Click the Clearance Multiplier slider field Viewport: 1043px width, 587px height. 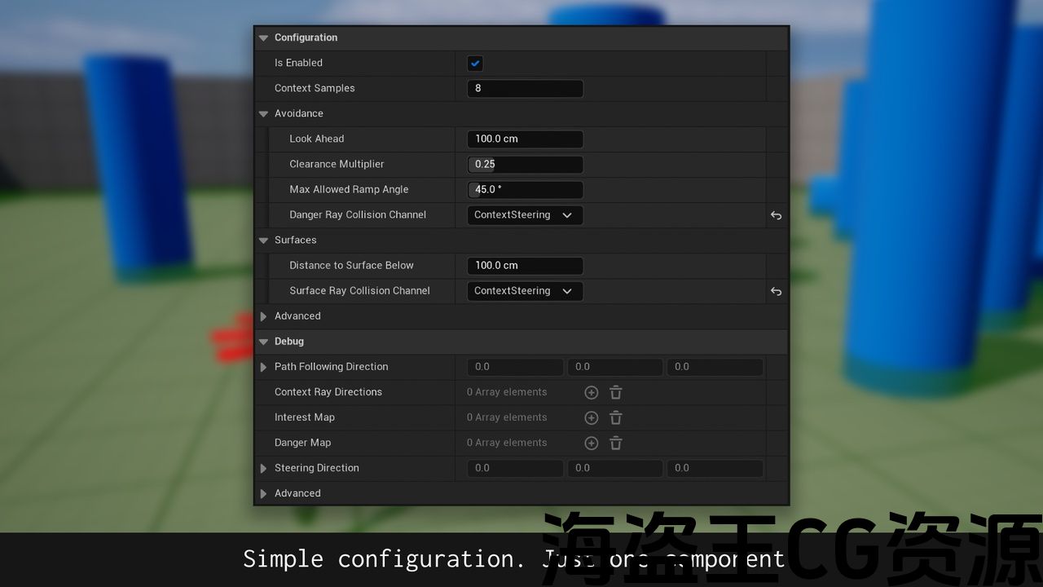[x=525, y=165]
